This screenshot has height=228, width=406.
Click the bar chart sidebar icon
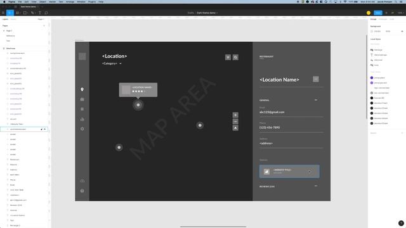coord(82,119)
